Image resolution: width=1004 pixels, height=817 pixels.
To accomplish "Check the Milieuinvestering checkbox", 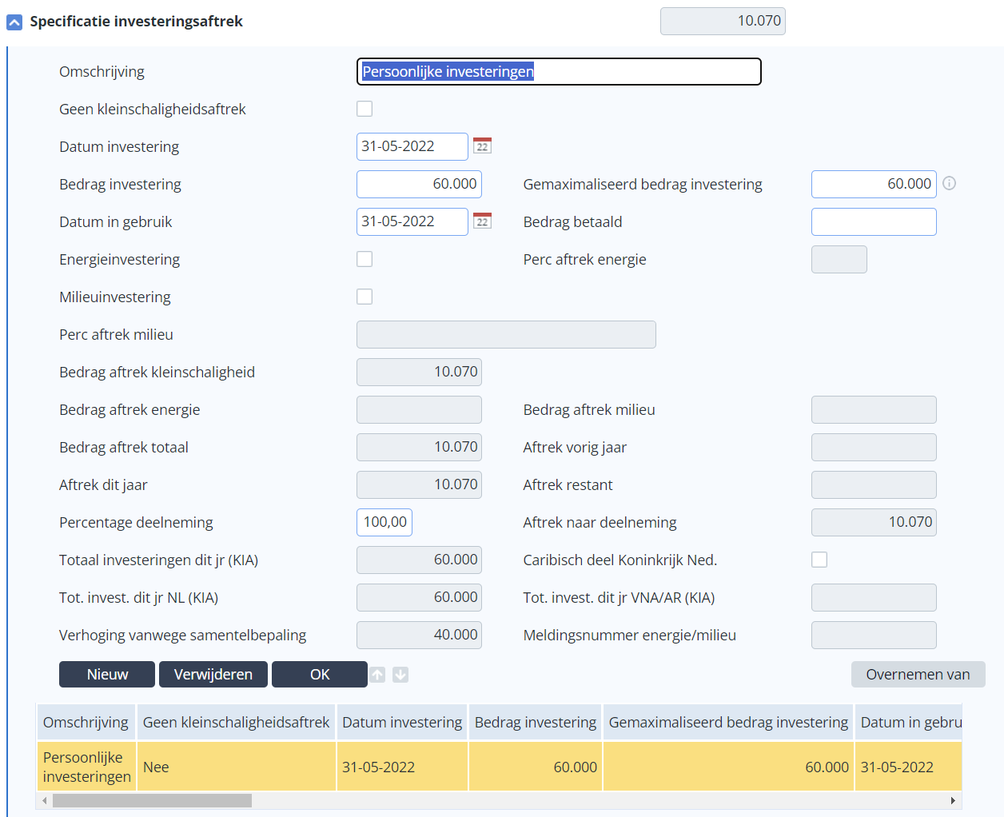I will pyautogui.click(x=365, y=297).
